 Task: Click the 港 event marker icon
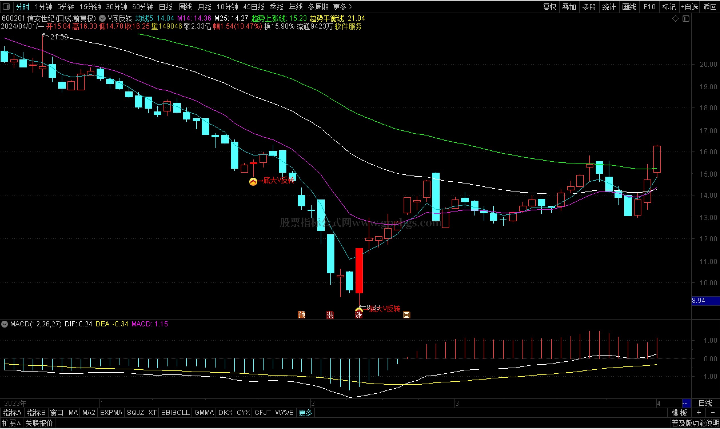coord(330,315)
